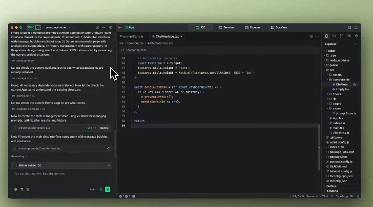The image size is (373, 207).
Task: Switch to the Browser tab
Action: pos(252,28)
